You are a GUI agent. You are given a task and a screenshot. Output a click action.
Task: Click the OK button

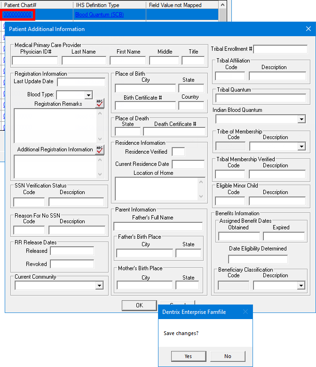tap(139, 305)
